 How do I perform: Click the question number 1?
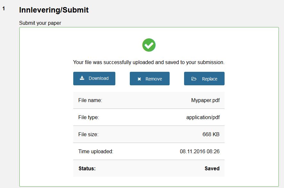click(x=4, y=9)
